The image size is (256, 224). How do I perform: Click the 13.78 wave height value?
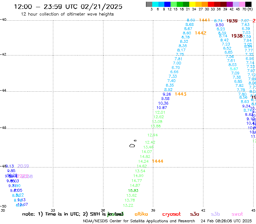130,200
